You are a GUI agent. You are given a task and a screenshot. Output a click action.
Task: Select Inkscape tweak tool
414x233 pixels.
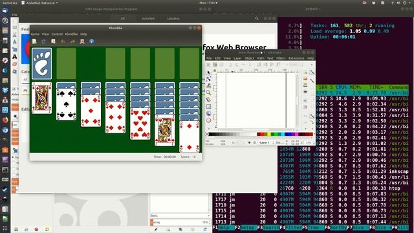point(208,86)
